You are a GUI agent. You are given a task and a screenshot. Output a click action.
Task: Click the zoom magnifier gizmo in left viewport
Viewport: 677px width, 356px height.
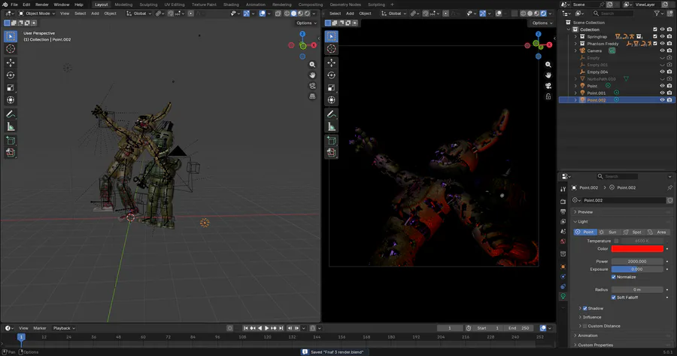312,65
